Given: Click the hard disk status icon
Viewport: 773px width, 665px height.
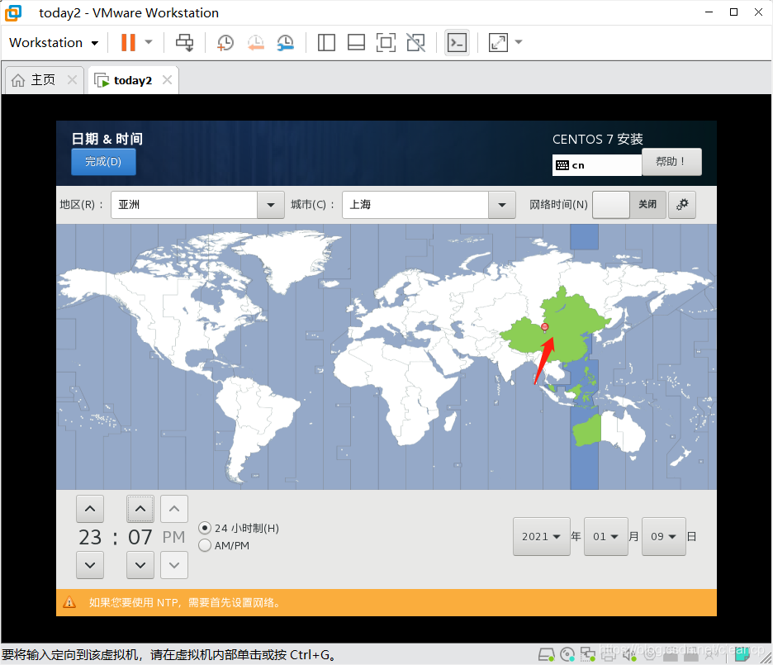Looking at the screenshot, I should click(x=546, y=654).
